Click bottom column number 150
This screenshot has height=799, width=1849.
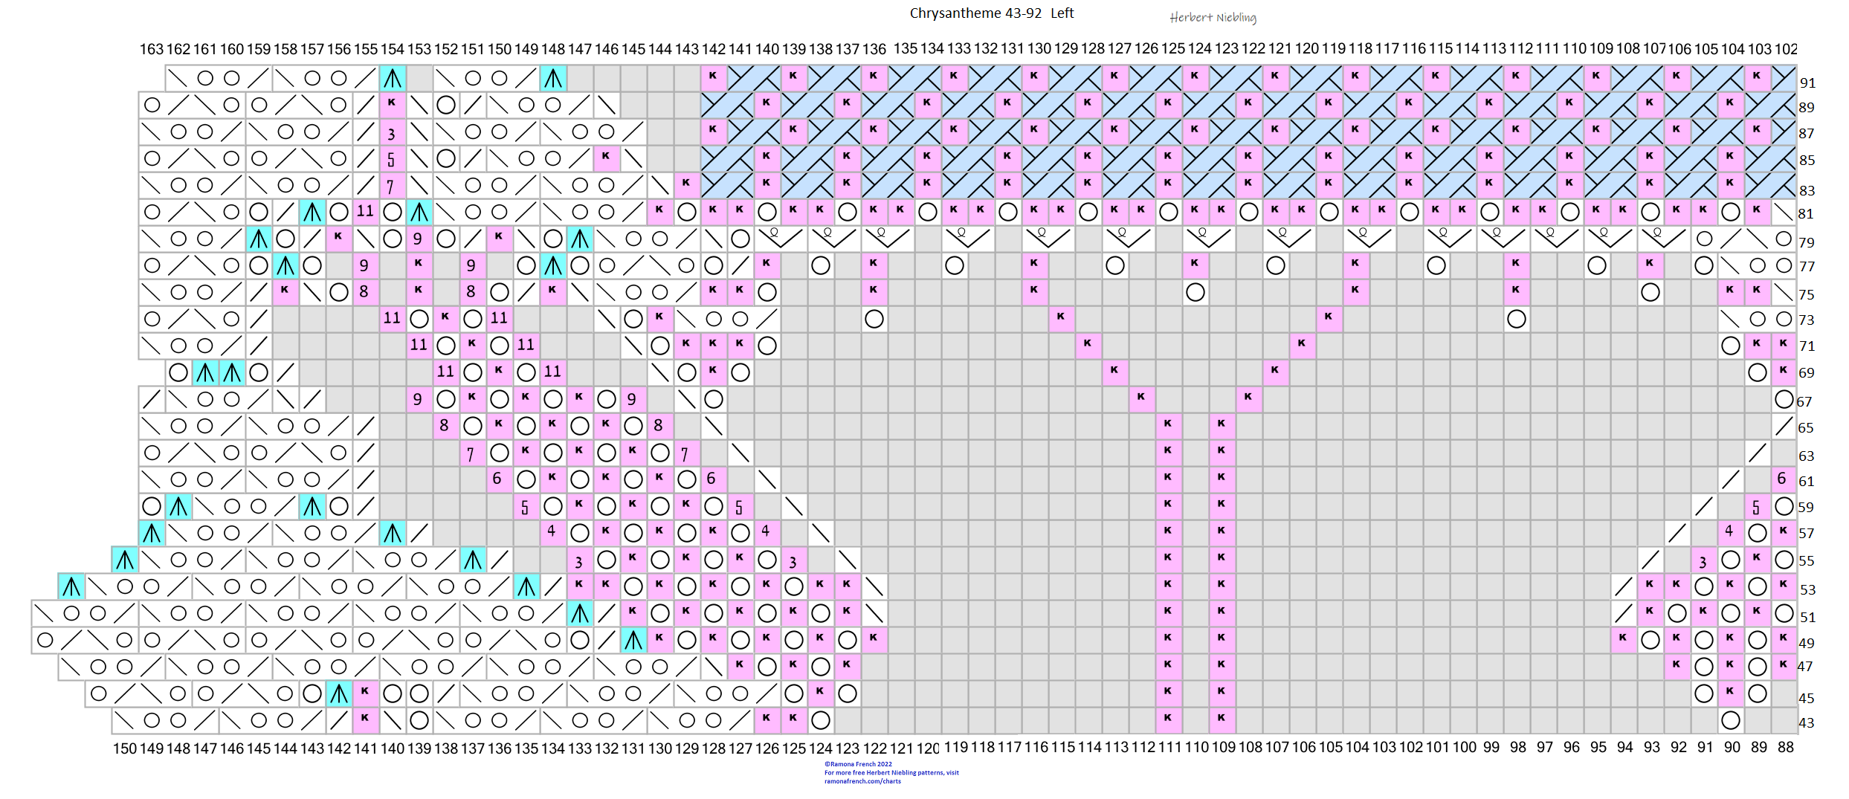124,748
